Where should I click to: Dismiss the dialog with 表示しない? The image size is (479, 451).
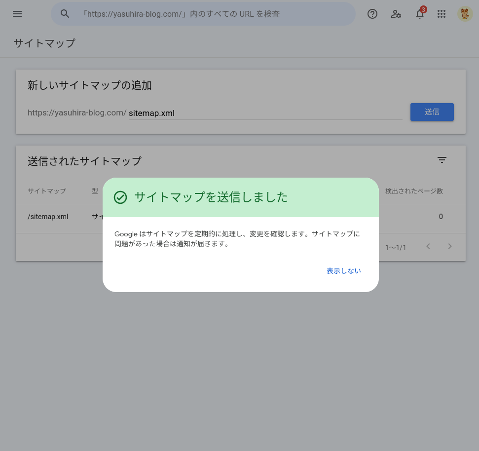(x=343, y=271)
